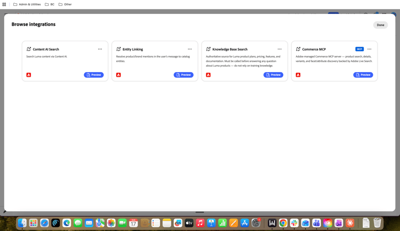Open Slack from the dock
Viewport: 400px width, 231px height.
tap(294, 223)
